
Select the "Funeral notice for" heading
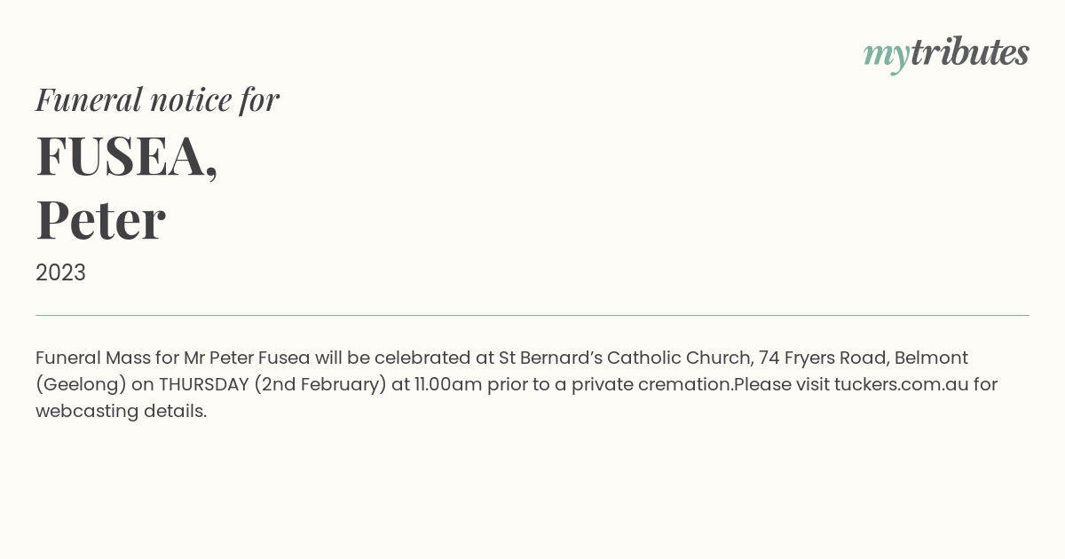[x=157, y=99]
